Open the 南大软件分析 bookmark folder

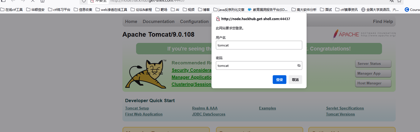click(304, 10)
